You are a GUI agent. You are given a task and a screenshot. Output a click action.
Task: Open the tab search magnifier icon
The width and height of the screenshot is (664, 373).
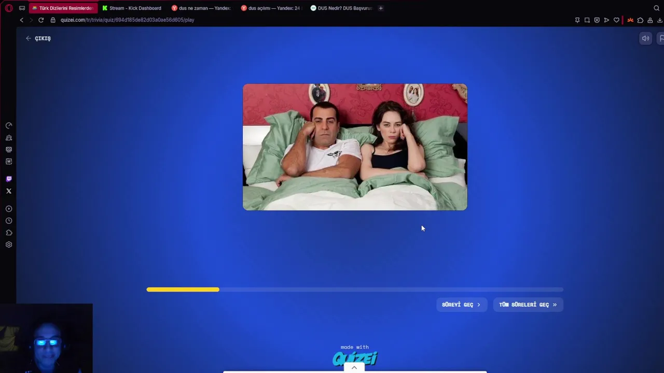[656, 8]
